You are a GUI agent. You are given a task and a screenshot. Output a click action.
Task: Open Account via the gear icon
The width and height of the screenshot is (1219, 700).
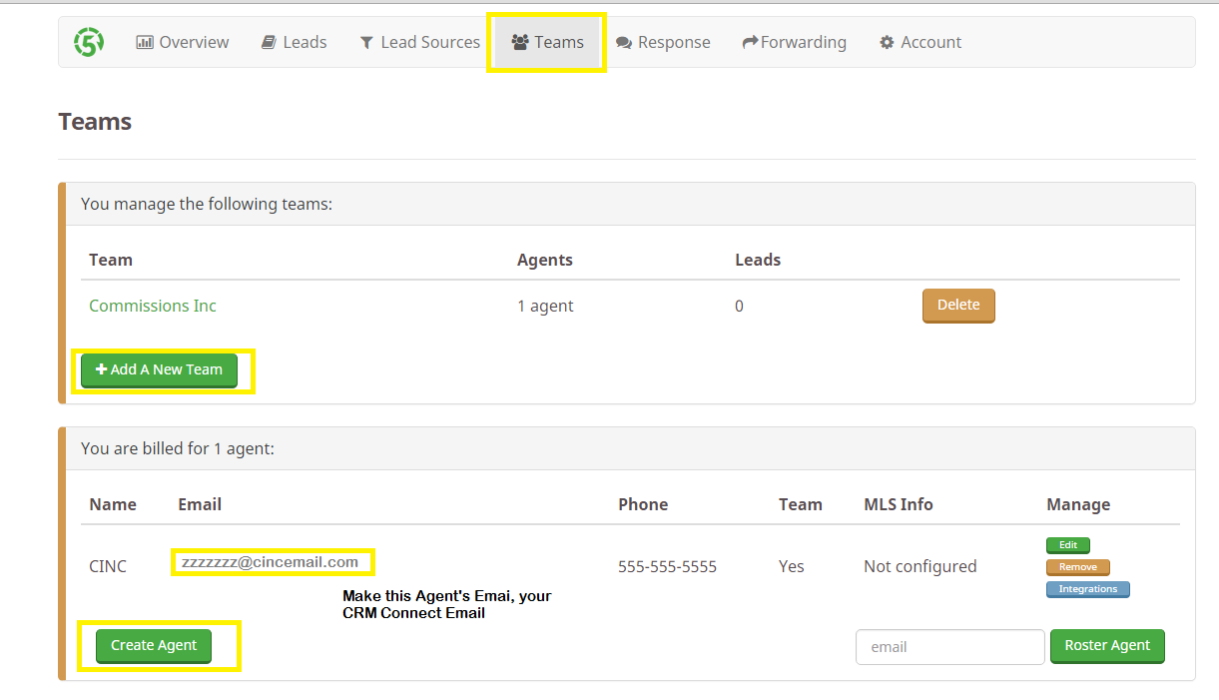887,43
